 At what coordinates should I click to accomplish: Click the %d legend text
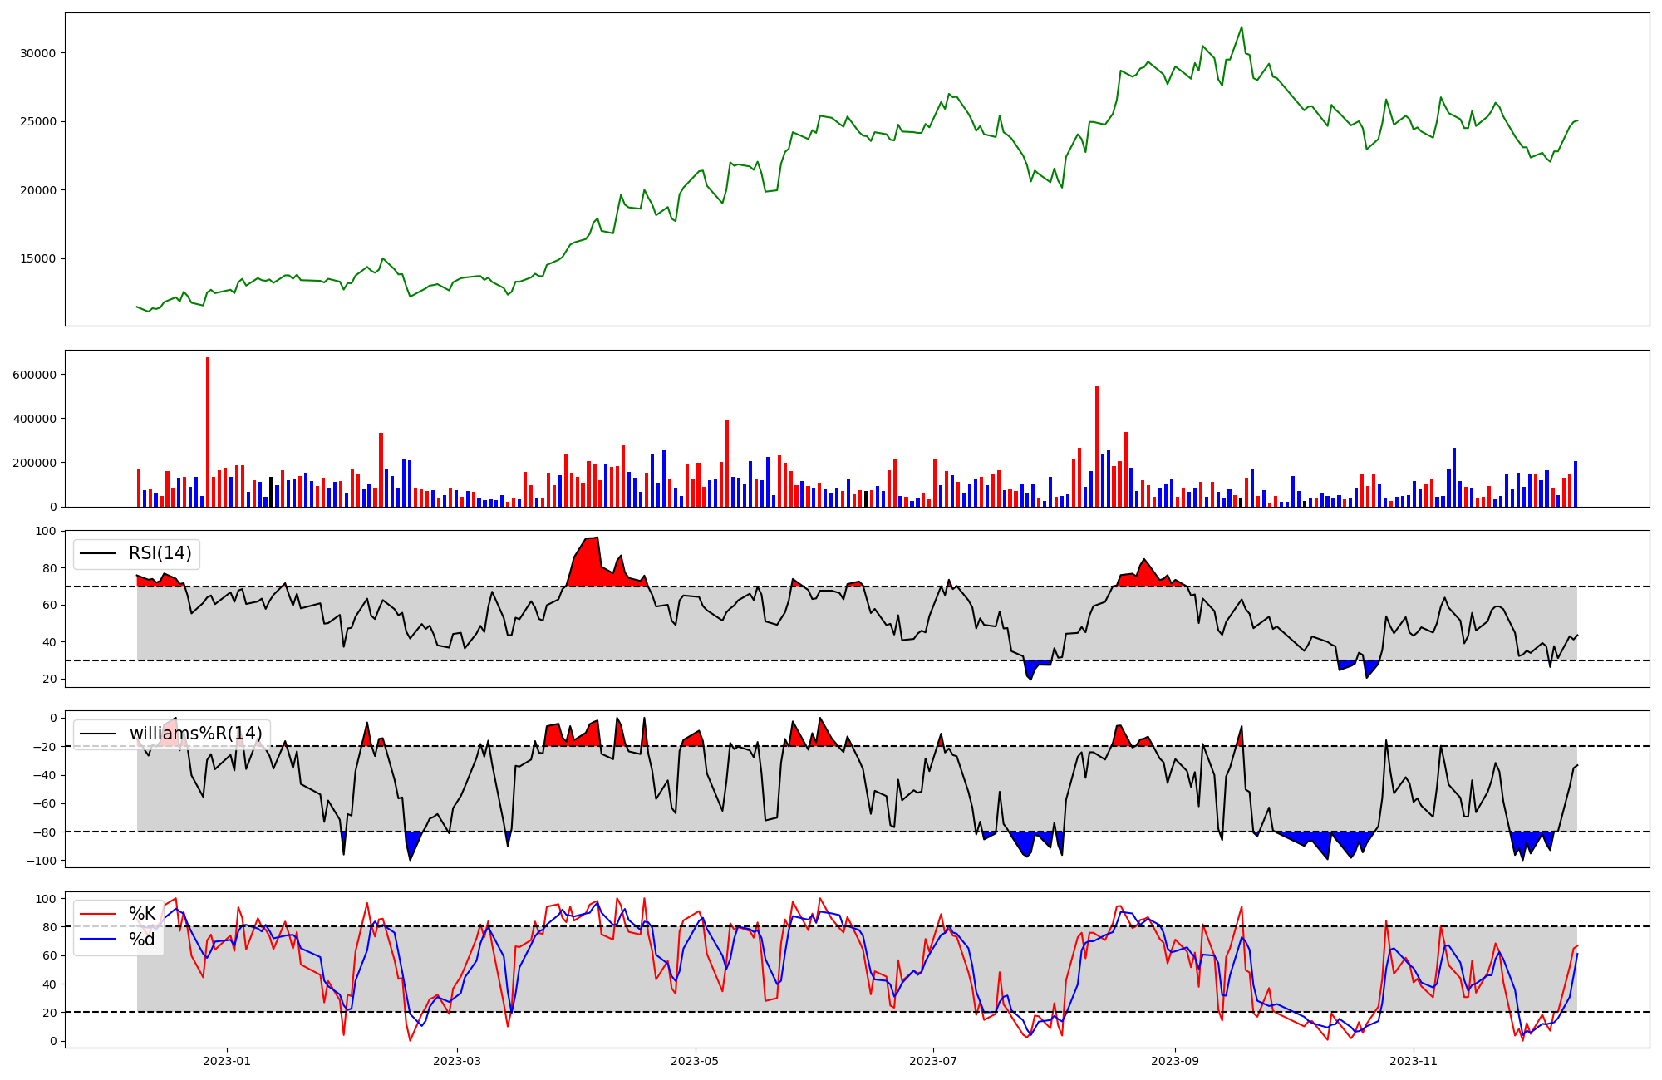click(x=142, y=940)
